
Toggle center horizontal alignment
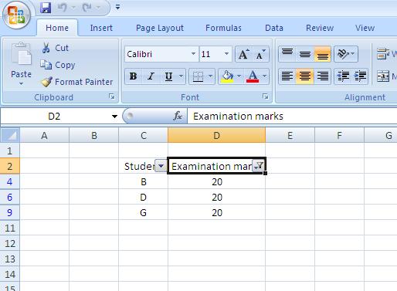tap(305, 76)
